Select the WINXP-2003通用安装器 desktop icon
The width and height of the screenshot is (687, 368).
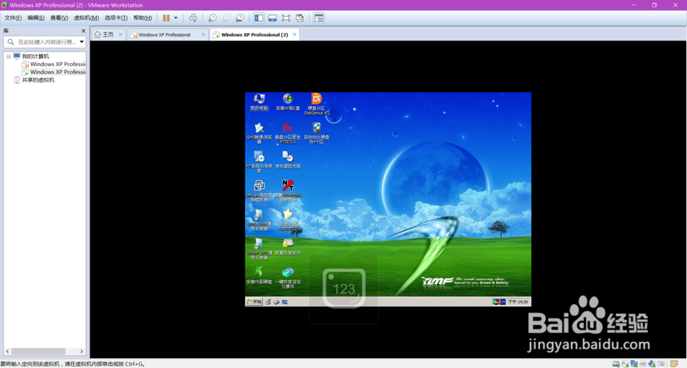(x=259, y=249)
